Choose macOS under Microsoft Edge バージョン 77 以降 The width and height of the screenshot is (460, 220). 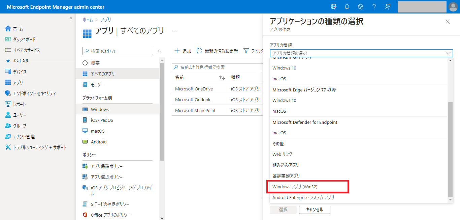359,111
